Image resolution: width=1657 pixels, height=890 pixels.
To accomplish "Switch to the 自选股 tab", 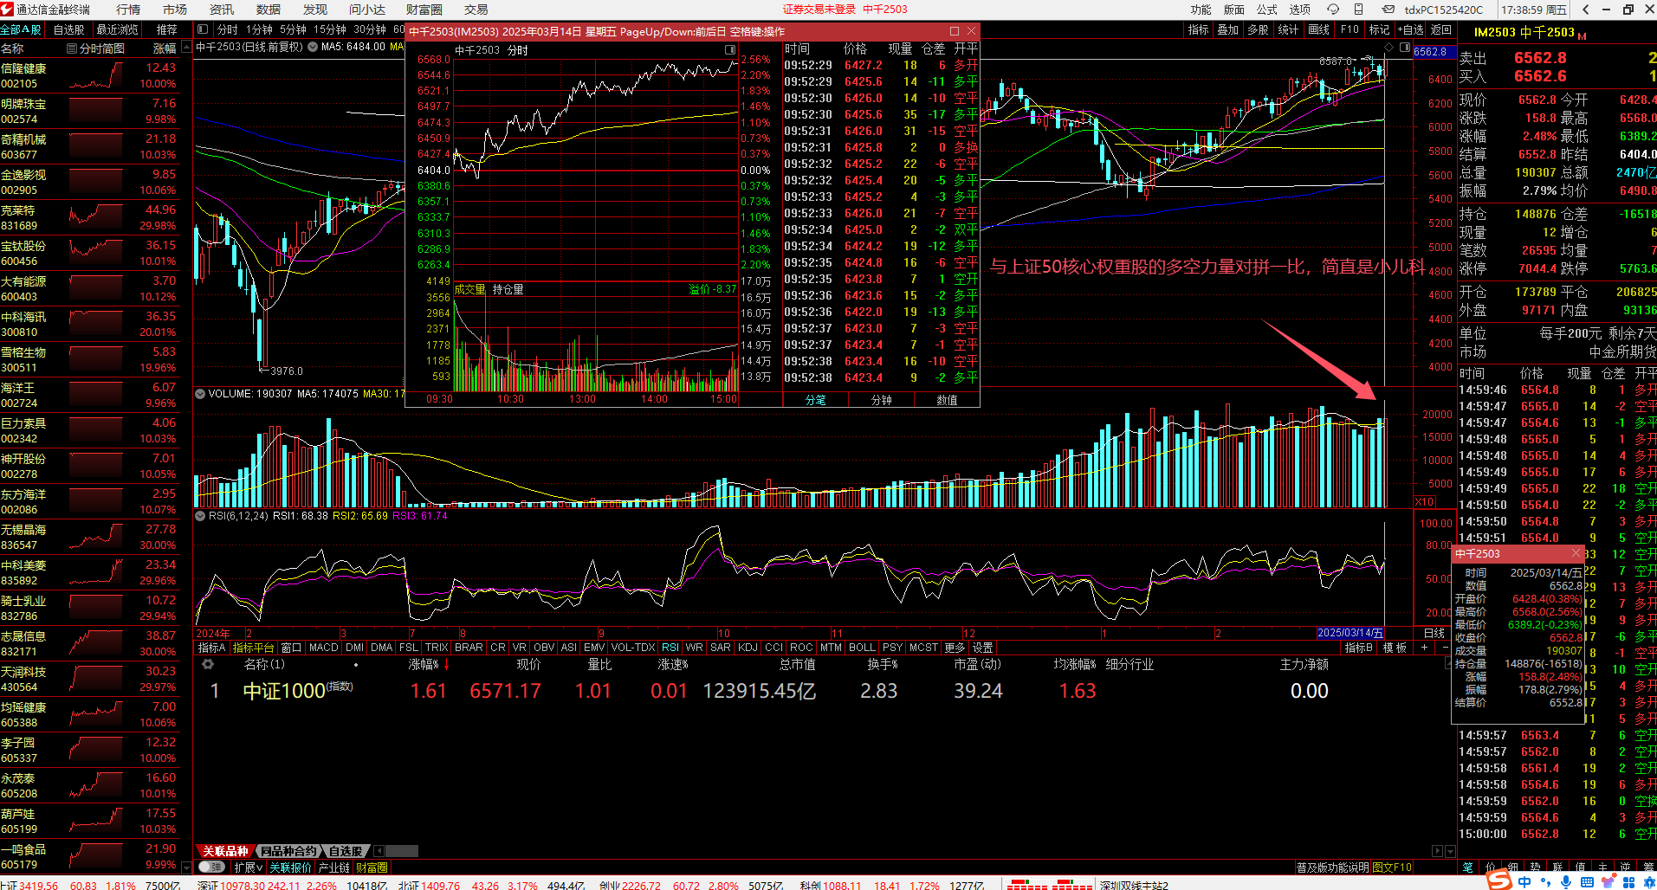I will [x=346, y=851].
